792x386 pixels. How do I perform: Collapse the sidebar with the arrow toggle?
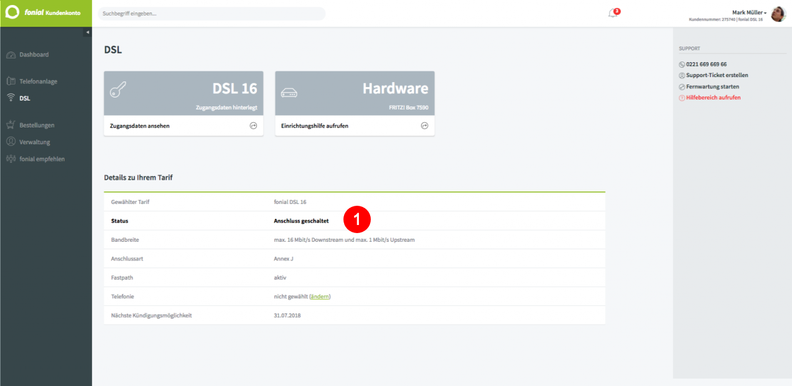[88, 32]
